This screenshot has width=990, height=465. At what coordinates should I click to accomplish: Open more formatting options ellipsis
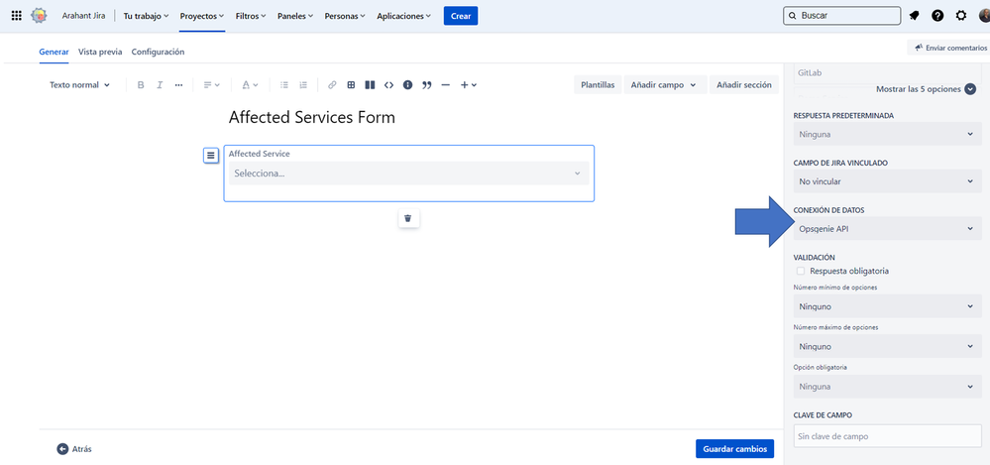[178, 84]
